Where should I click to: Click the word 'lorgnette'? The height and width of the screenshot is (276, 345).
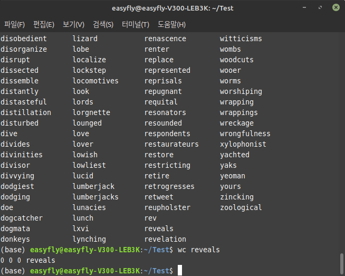click(91, 113)
